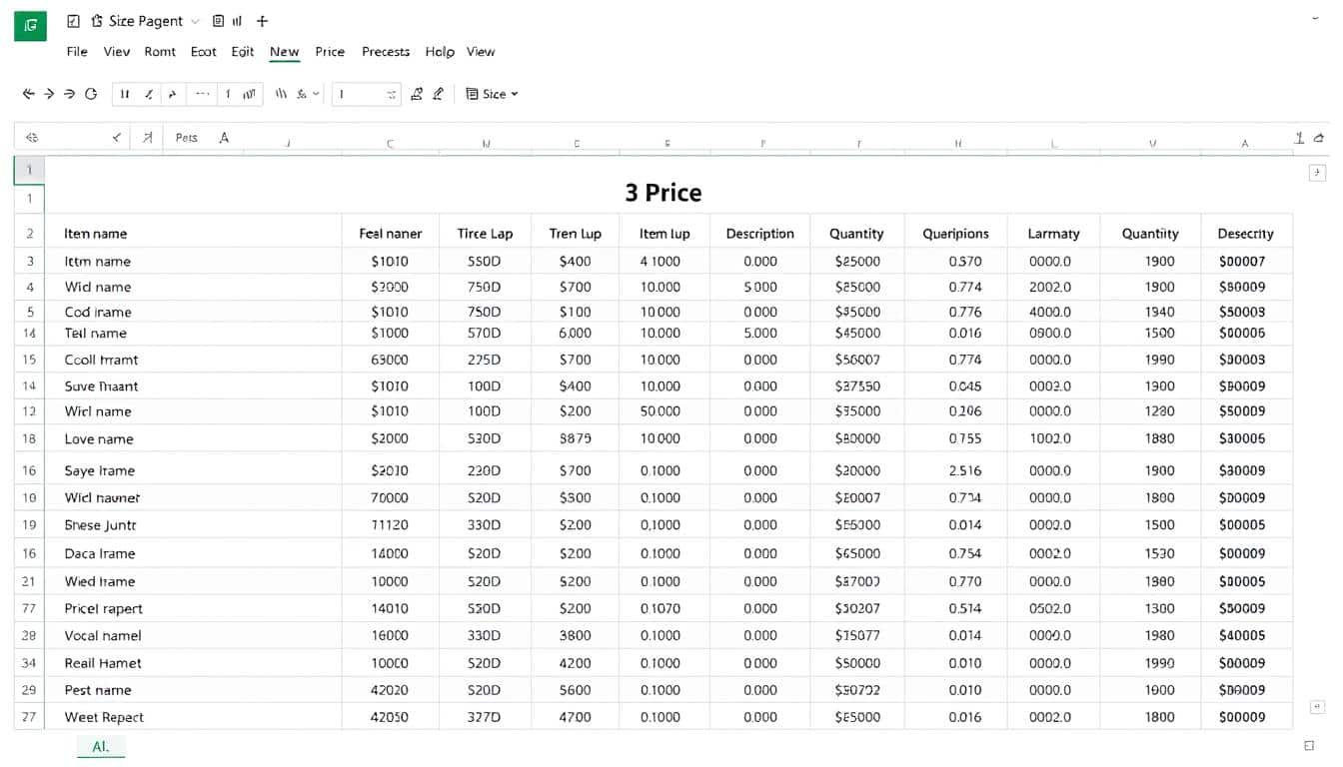This screenshot has width=1343, height=767.
Task: Select the $37350 cell in Suve Ihaant row
Action: pyautogui.click(x=857, y=385)
